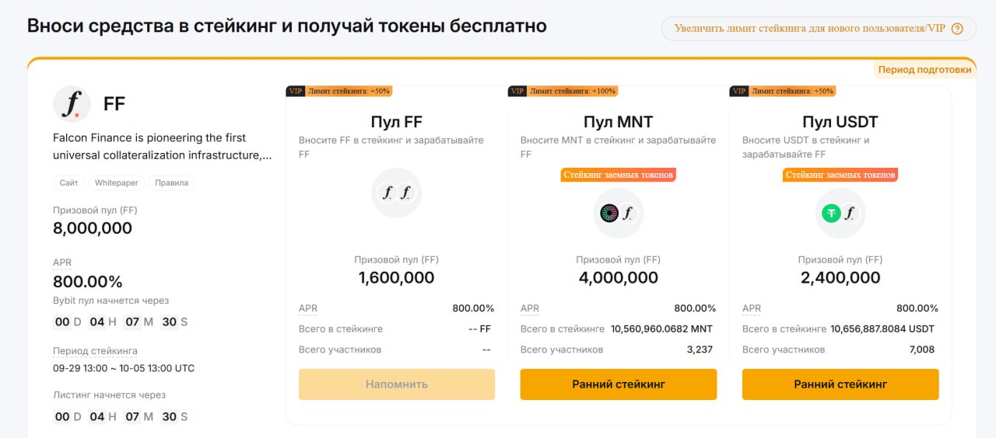This screenshot has height=438, width=996.
Task: Click the VIP badge on USDT pool
Action: 738,91
